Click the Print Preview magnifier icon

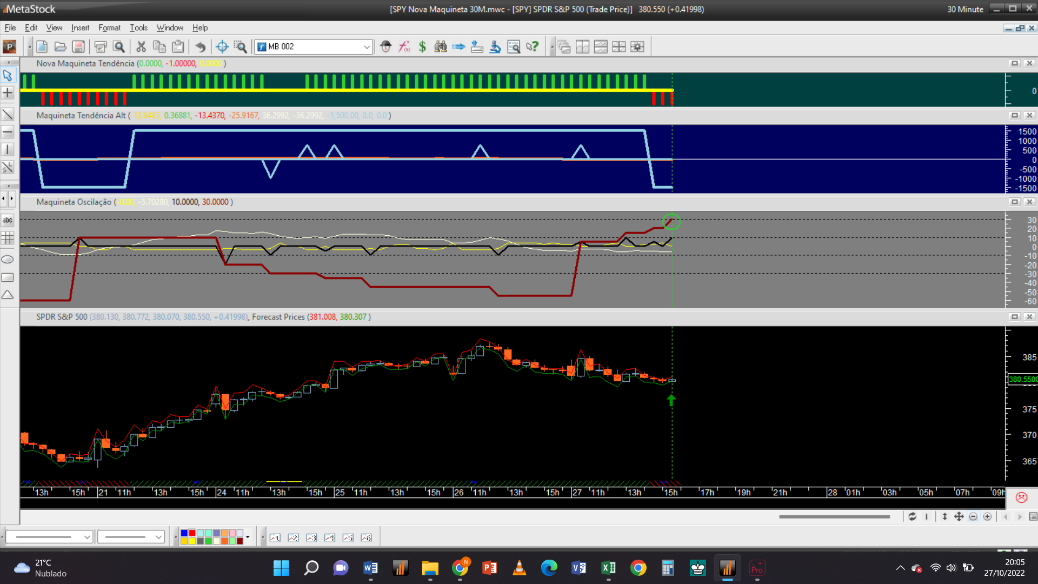coord(119,47)
